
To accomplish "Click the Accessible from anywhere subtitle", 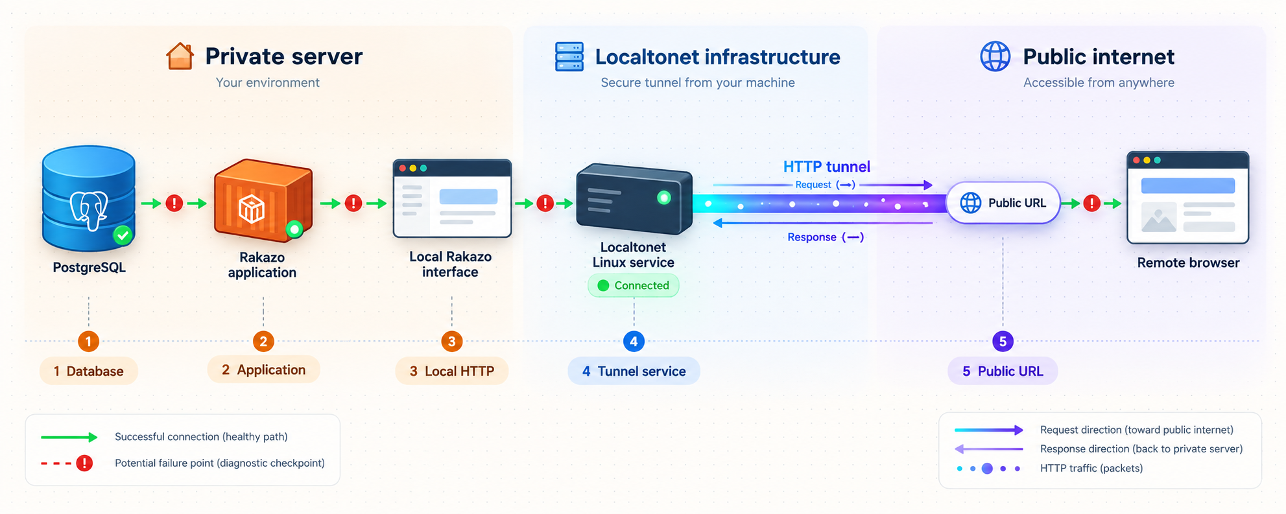I will tap(1099, 82).
